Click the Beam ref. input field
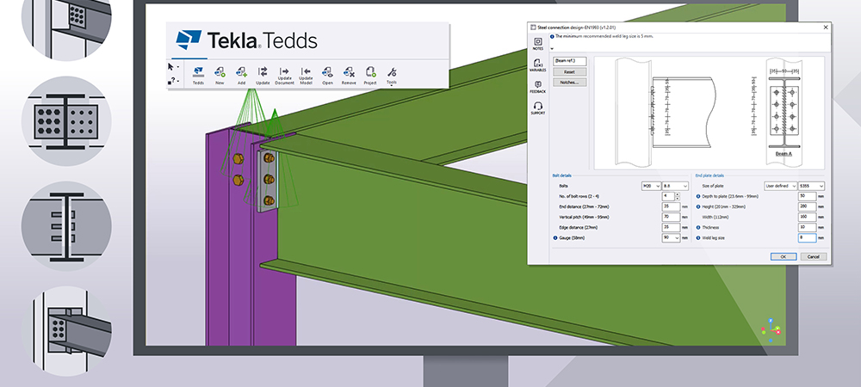 tap(569, 61)
